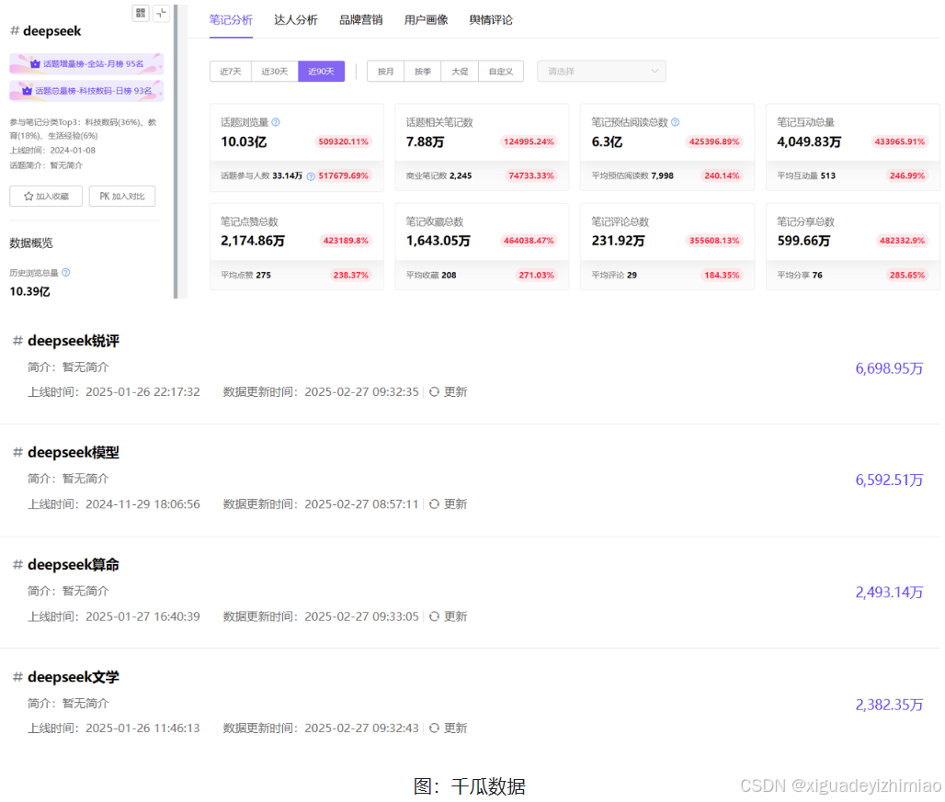Switch to 用户画像 tab
Viewport: 945px width, 802px height.
tap(427, 20)
